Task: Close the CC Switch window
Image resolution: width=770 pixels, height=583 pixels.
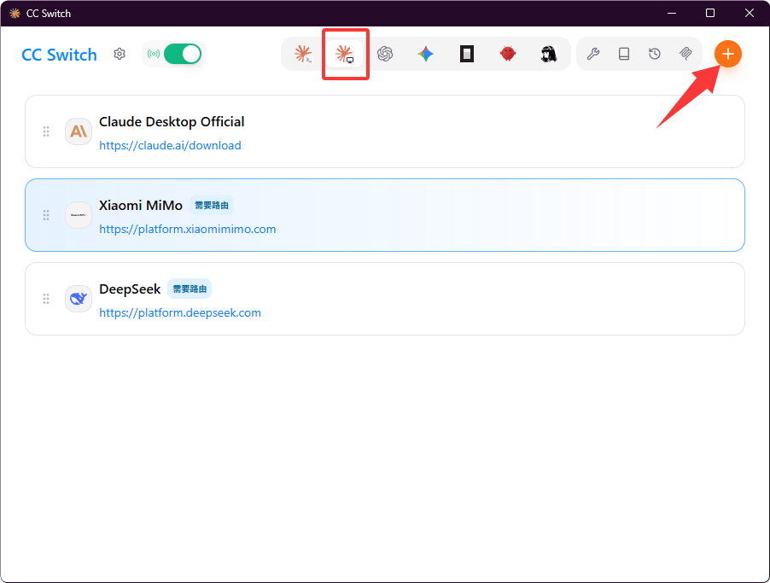Action: 749,14
